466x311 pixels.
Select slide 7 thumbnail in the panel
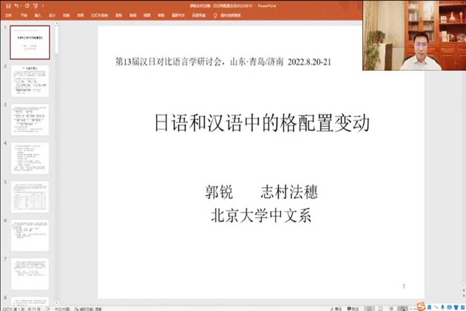click(x=30, y=274)
